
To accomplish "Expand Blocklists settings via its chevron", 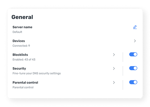I will tap(114, 55).
